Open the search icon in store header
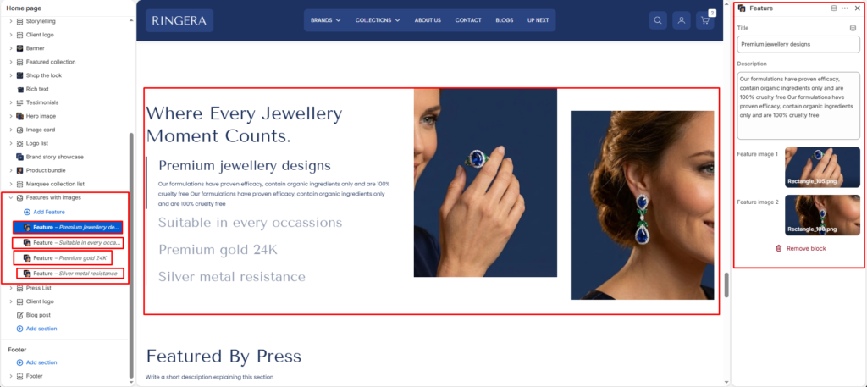Viewport: 867px width, 387px height. (x=658, y=20)
